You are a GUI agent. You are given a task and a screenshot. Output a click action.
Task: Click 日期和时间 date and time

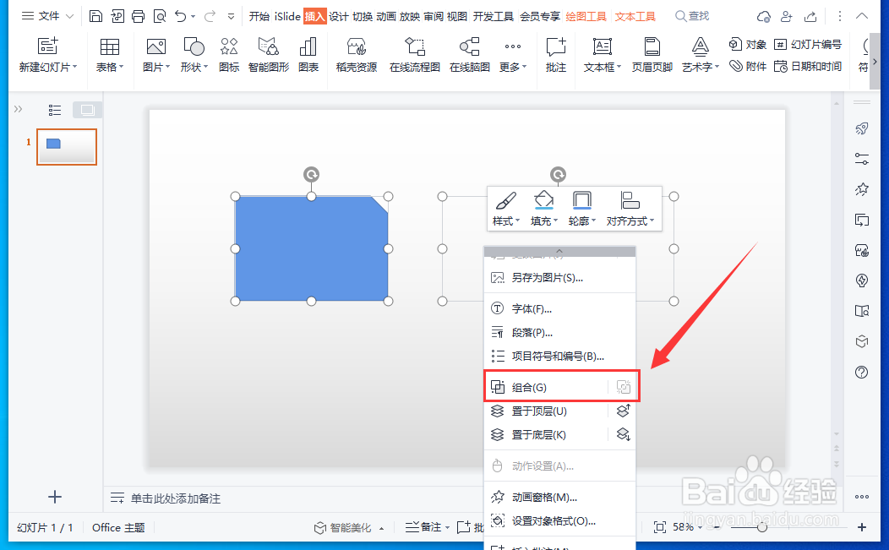807,67
